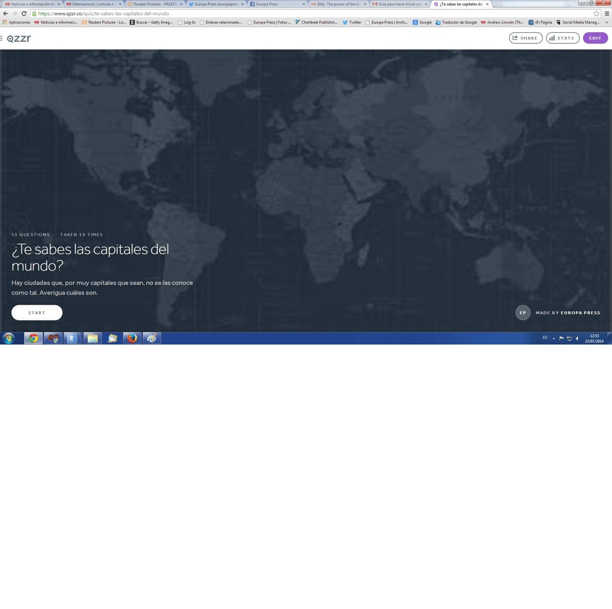This screenshot has width=612, height=609.
Task: Open Firefox from the Windows taskbar
Action: point(132,338)
